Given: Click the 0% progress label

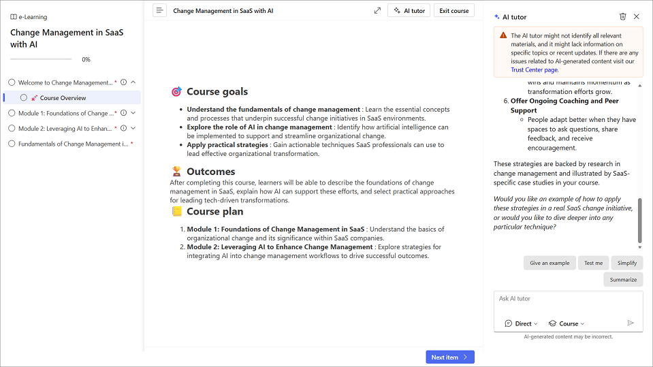Looking at the screenshot, I should point(86,59).
